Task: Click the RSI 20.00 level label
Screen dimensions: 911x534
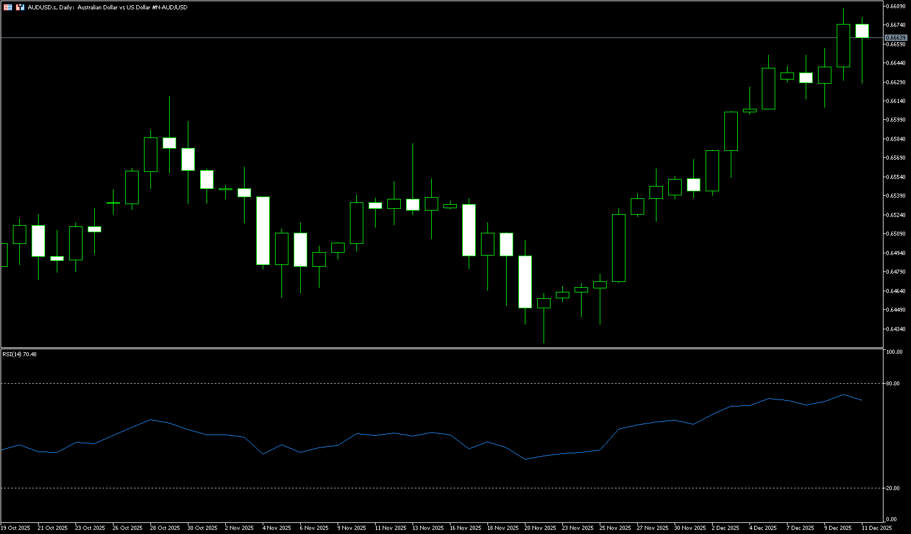Action: coord(893,488)
